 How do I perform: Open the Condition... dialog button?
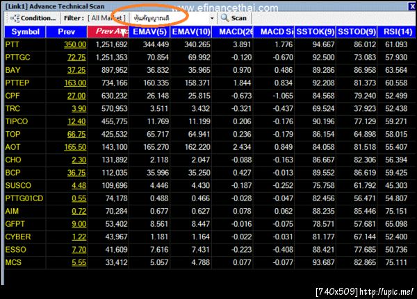pos(33,18)
